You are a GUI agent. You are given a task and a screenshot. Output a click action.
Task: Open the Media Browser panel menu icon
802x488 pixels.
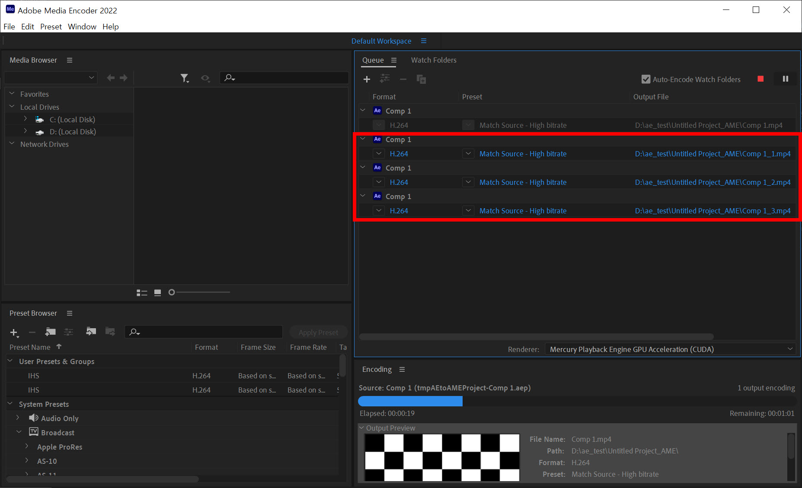(x=70, y=60)
